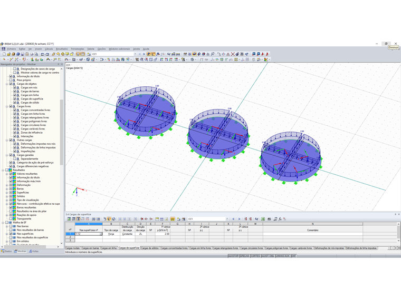The image size is (401, 300).
Task: Click the refresh globe icon in the table toolbar
Action: [x=114, y=219]
